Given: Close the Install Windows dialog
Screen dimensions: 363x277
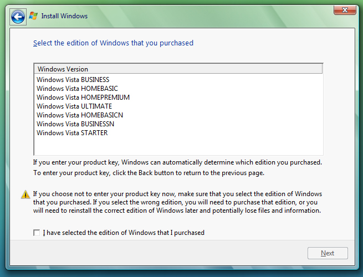Looking at the screenshot, I should (x=345, y=10).
